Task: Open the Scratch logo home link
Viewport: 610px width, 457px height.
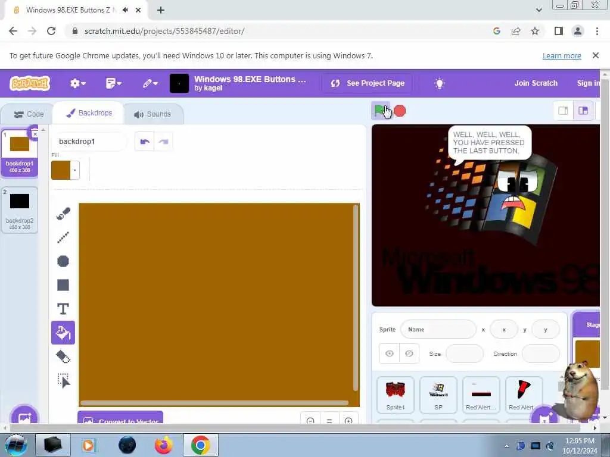Action: [30, 83]
